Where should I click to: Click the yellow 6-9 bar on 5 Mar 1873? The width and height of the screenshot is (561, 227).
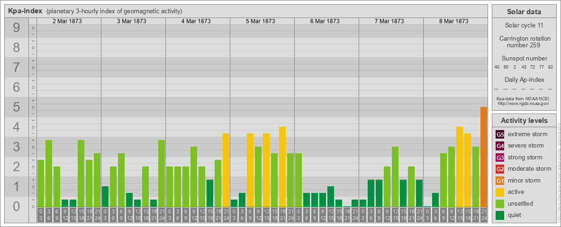click(250, 170)
